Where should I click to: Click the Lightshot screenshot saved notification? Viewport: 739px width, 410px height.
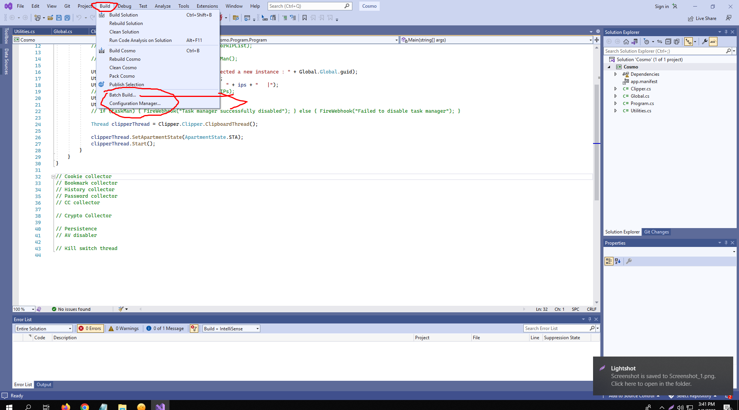pos(663,376)
